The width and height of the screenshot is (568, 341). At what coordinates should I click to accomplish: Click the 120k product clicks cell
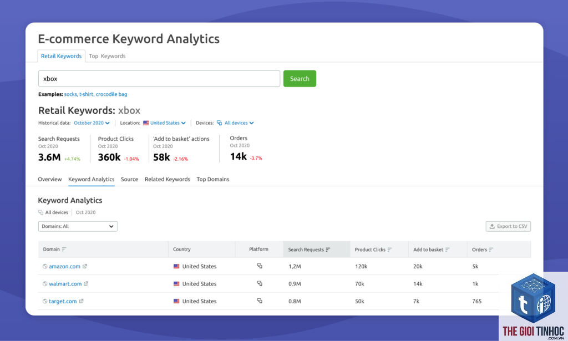[x=361, y=267]
